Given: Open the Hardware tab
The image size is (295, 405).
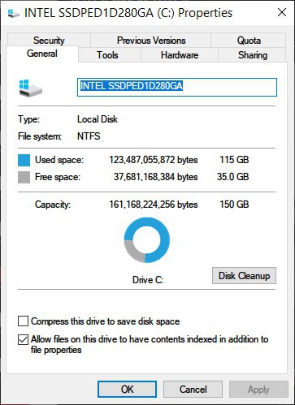Looking at the screenshot, I should click(180, 55).
